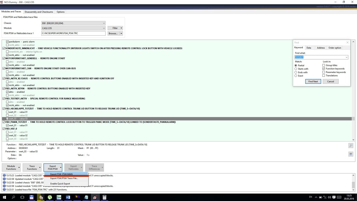
Task: Switch to Data tab in Find dialog
Action: tap(309, 48)
